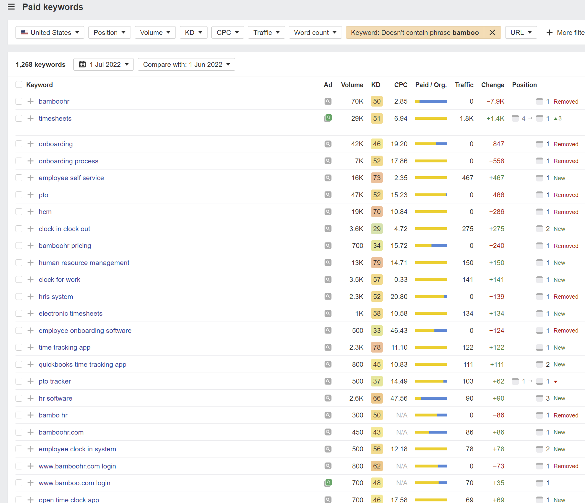Click the plus icon next to "onboarding"
This screenshot has width=585, height=503.
click(x=30, y=144)
